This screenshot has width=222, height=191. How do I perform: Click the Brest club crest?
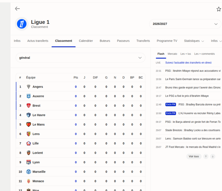click(28, 106)
